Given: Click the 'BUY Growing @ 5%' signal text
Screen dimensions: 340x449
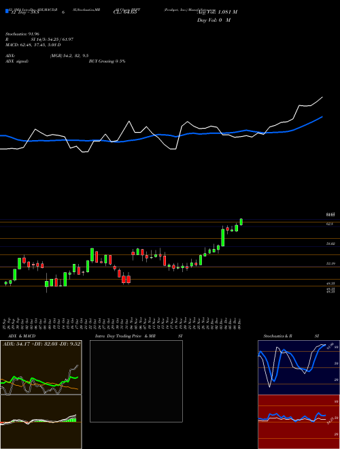Looking at the screenshot, I should [x=107, y=61].
